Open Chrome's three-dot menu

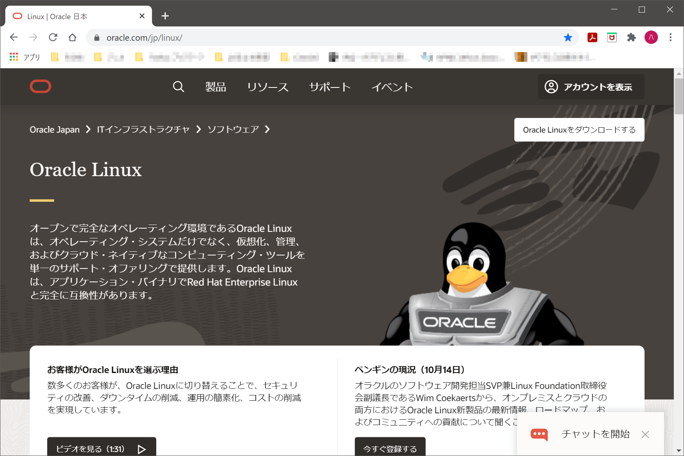tap(671, 37)
